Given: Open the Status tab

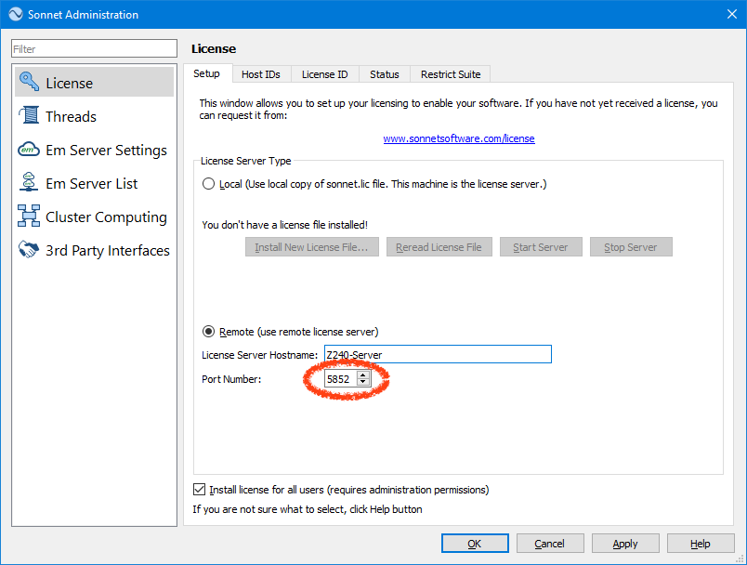Looking at the screenshot, I should point(385,74).
